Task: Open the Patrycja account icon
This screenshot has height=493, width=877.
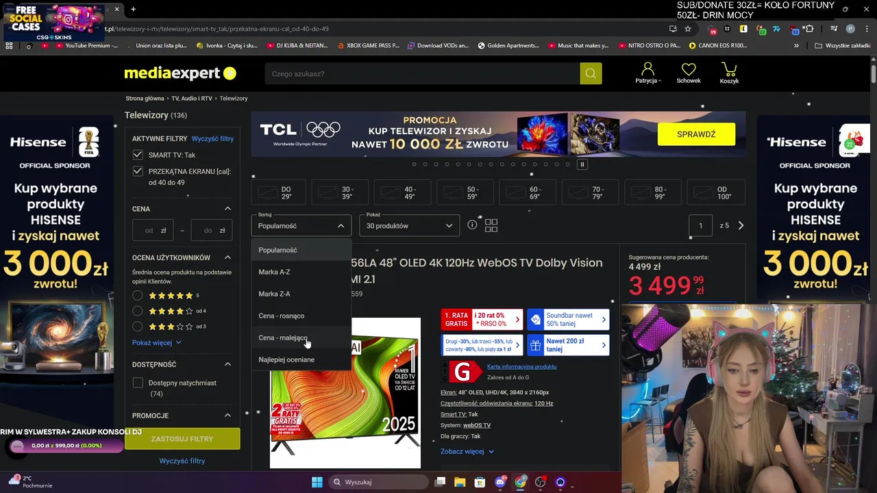Action: (647, 69)
